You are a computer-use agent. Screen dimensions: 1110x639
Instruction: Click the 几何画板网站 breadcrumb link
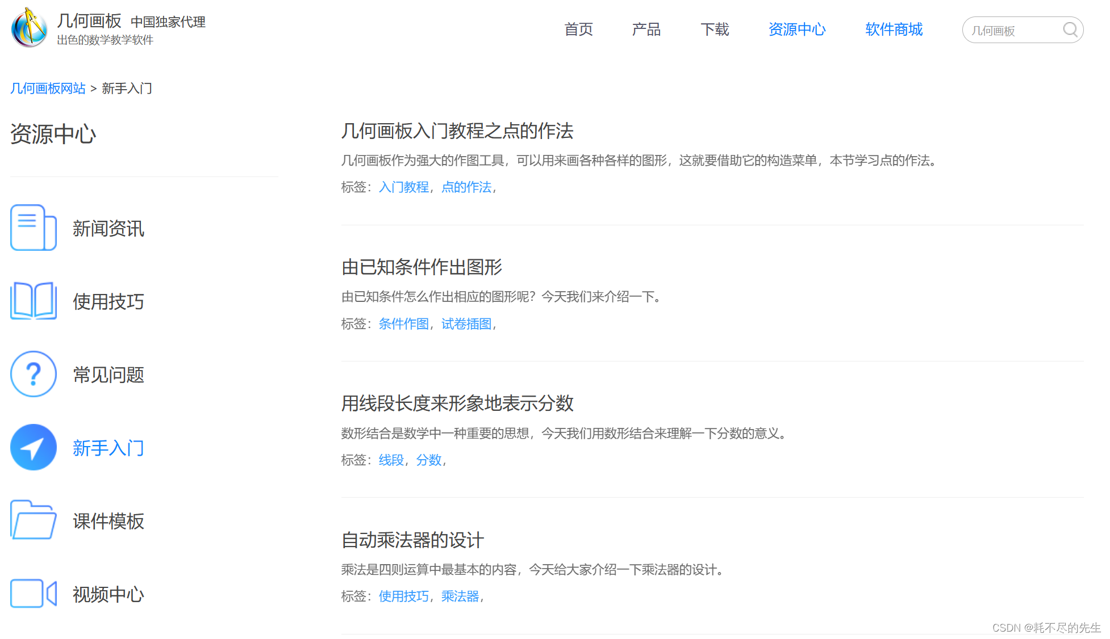point(48,89)
